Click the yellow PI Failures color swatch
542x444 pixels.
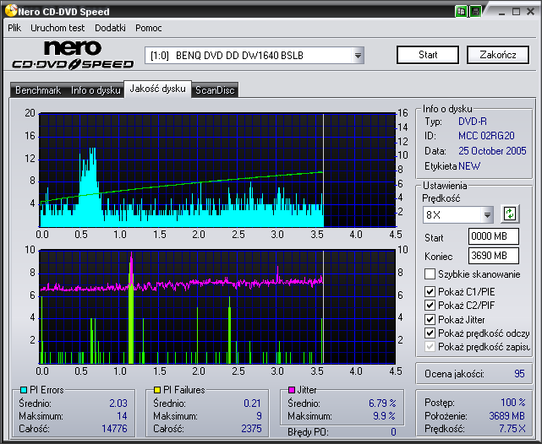coord(157,390)
